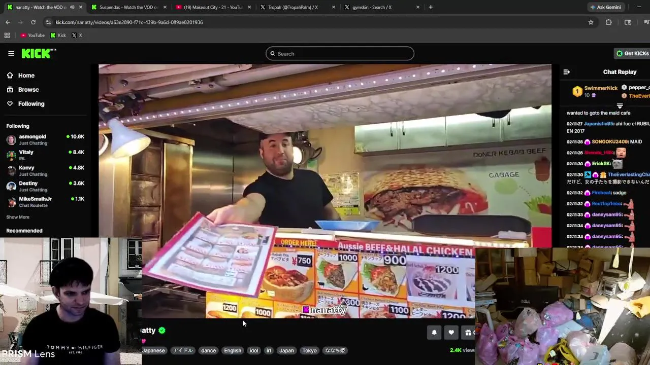Open the browser Extensions puzzle icon

point(608,22)
